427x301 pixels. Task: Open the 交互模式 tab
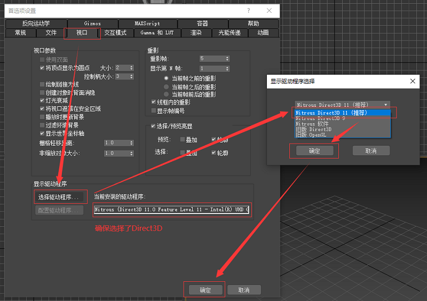coord(115,33)
